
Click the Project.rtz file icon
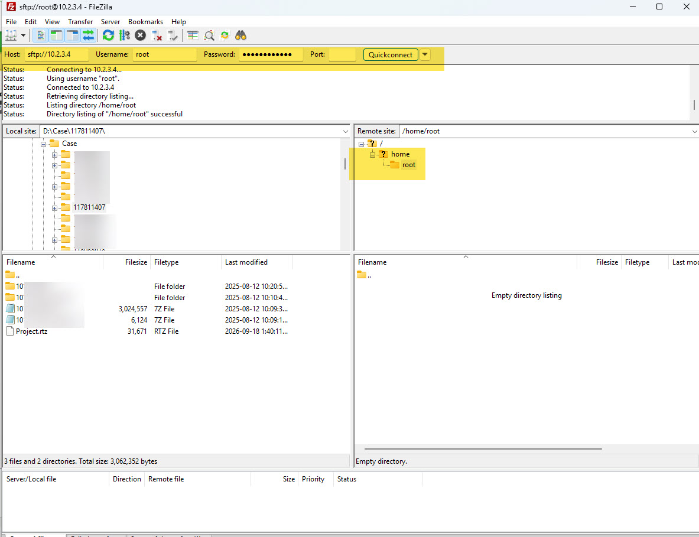coord(10,331)
